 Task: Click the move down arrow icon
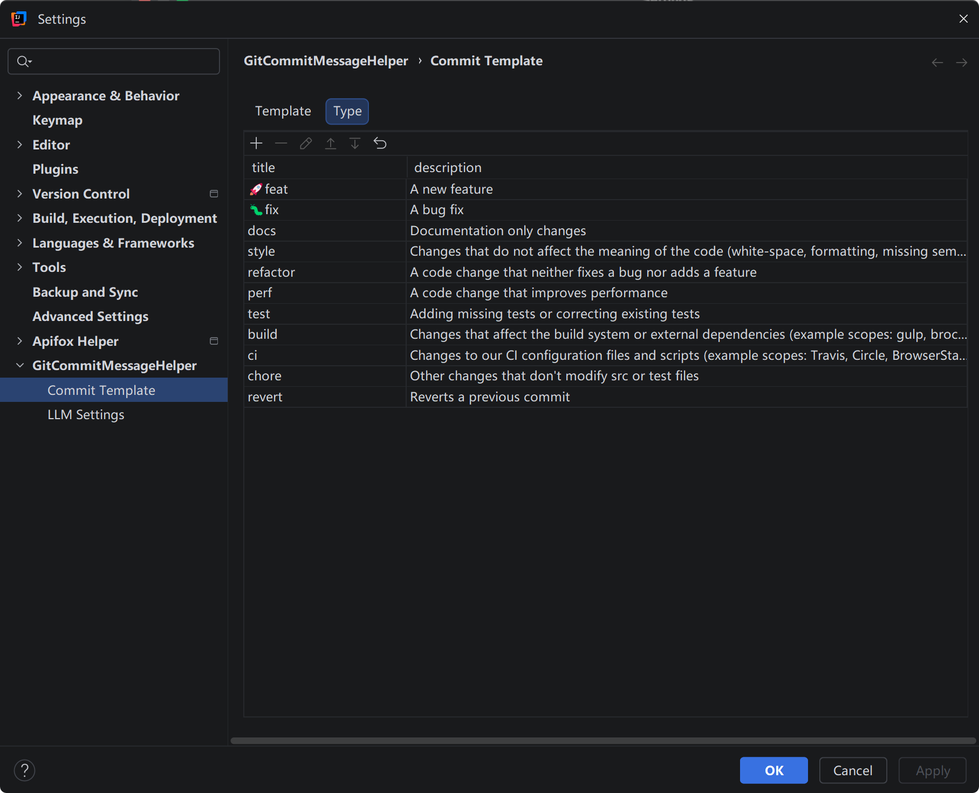[x=355, y=143]
